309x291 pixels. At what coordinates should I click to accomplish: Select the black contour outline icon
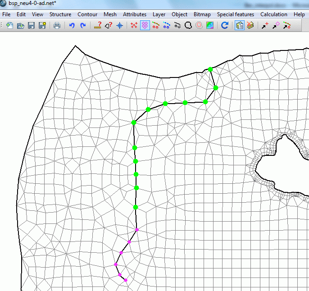188,25
